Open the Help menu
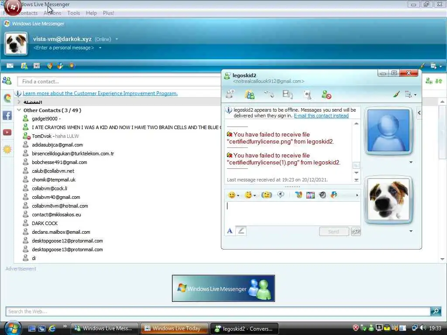The width and height of the screenshot is (447, 335). pos(92,13)
